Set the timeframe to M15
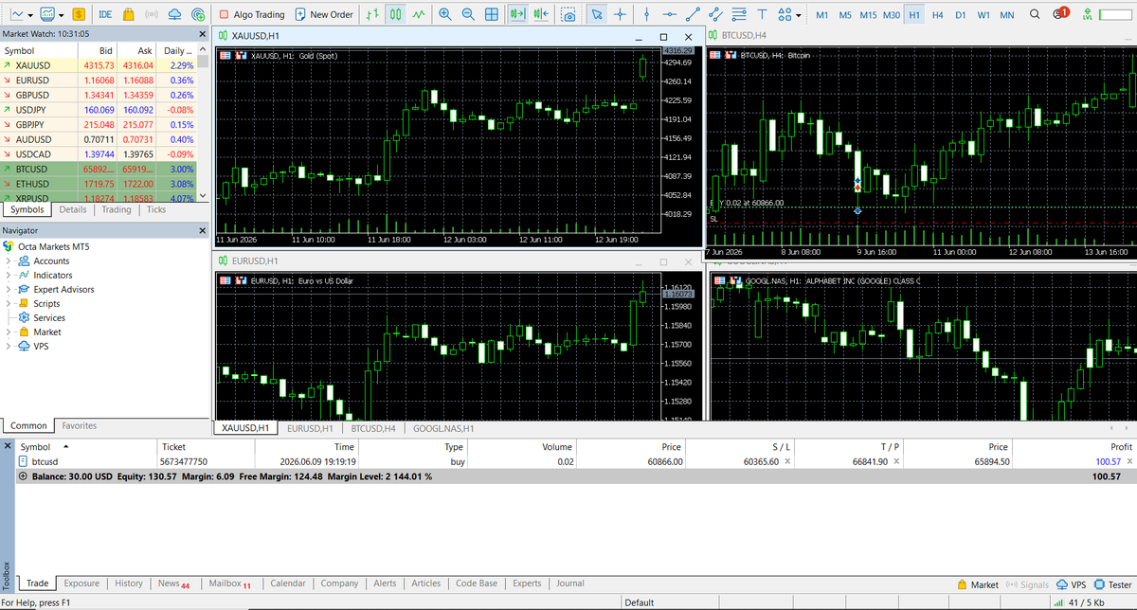The image size is (1137, 610). pos(868,15)
